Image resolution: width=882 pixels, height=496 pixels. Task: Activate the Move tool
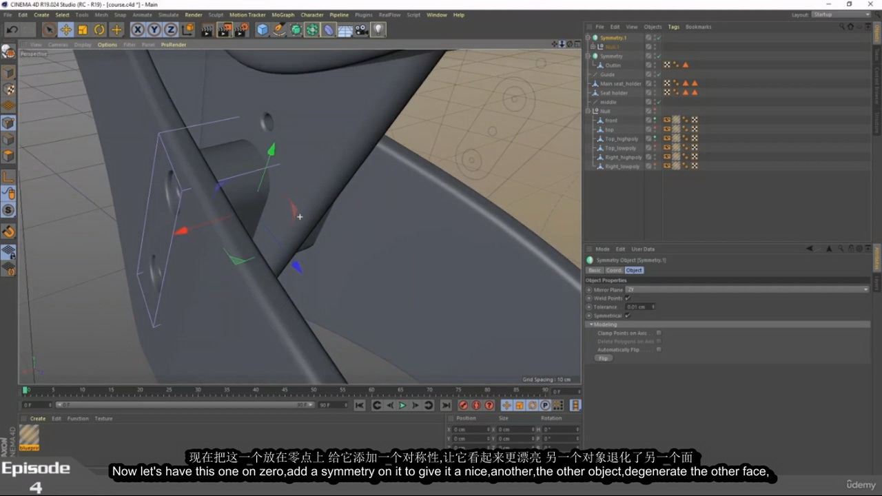(x=66, y=30)
